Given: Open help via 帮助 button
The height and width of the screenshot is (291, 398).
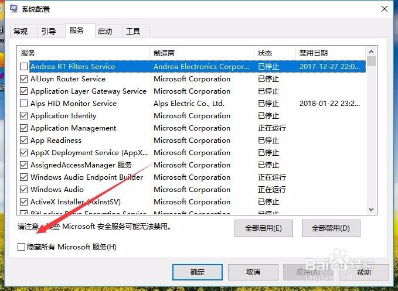Looking at the screenshot, I should coord(364,272).
